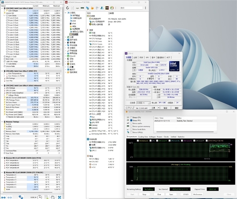Collapse HWiNFO CPU [#0] Intel Core Ultra group

(2, 8)
